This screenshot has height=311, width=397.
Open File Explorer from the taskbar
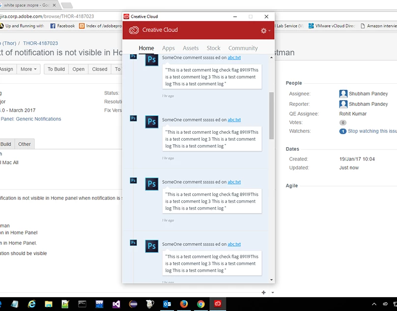[49, 304]
